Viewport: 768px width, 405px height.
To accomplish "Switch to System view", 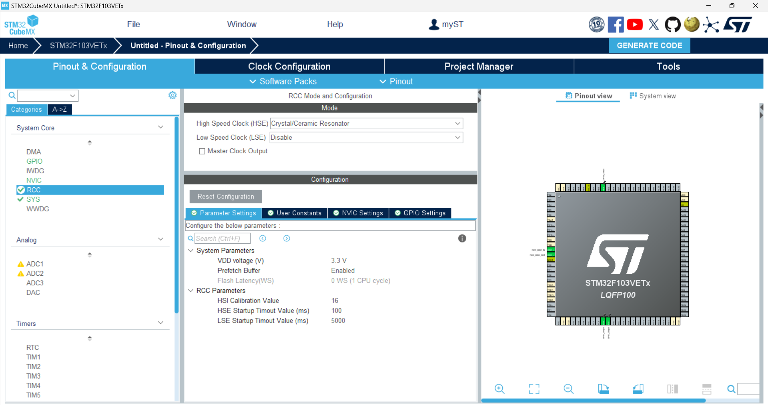I will [x=653, y=96].
